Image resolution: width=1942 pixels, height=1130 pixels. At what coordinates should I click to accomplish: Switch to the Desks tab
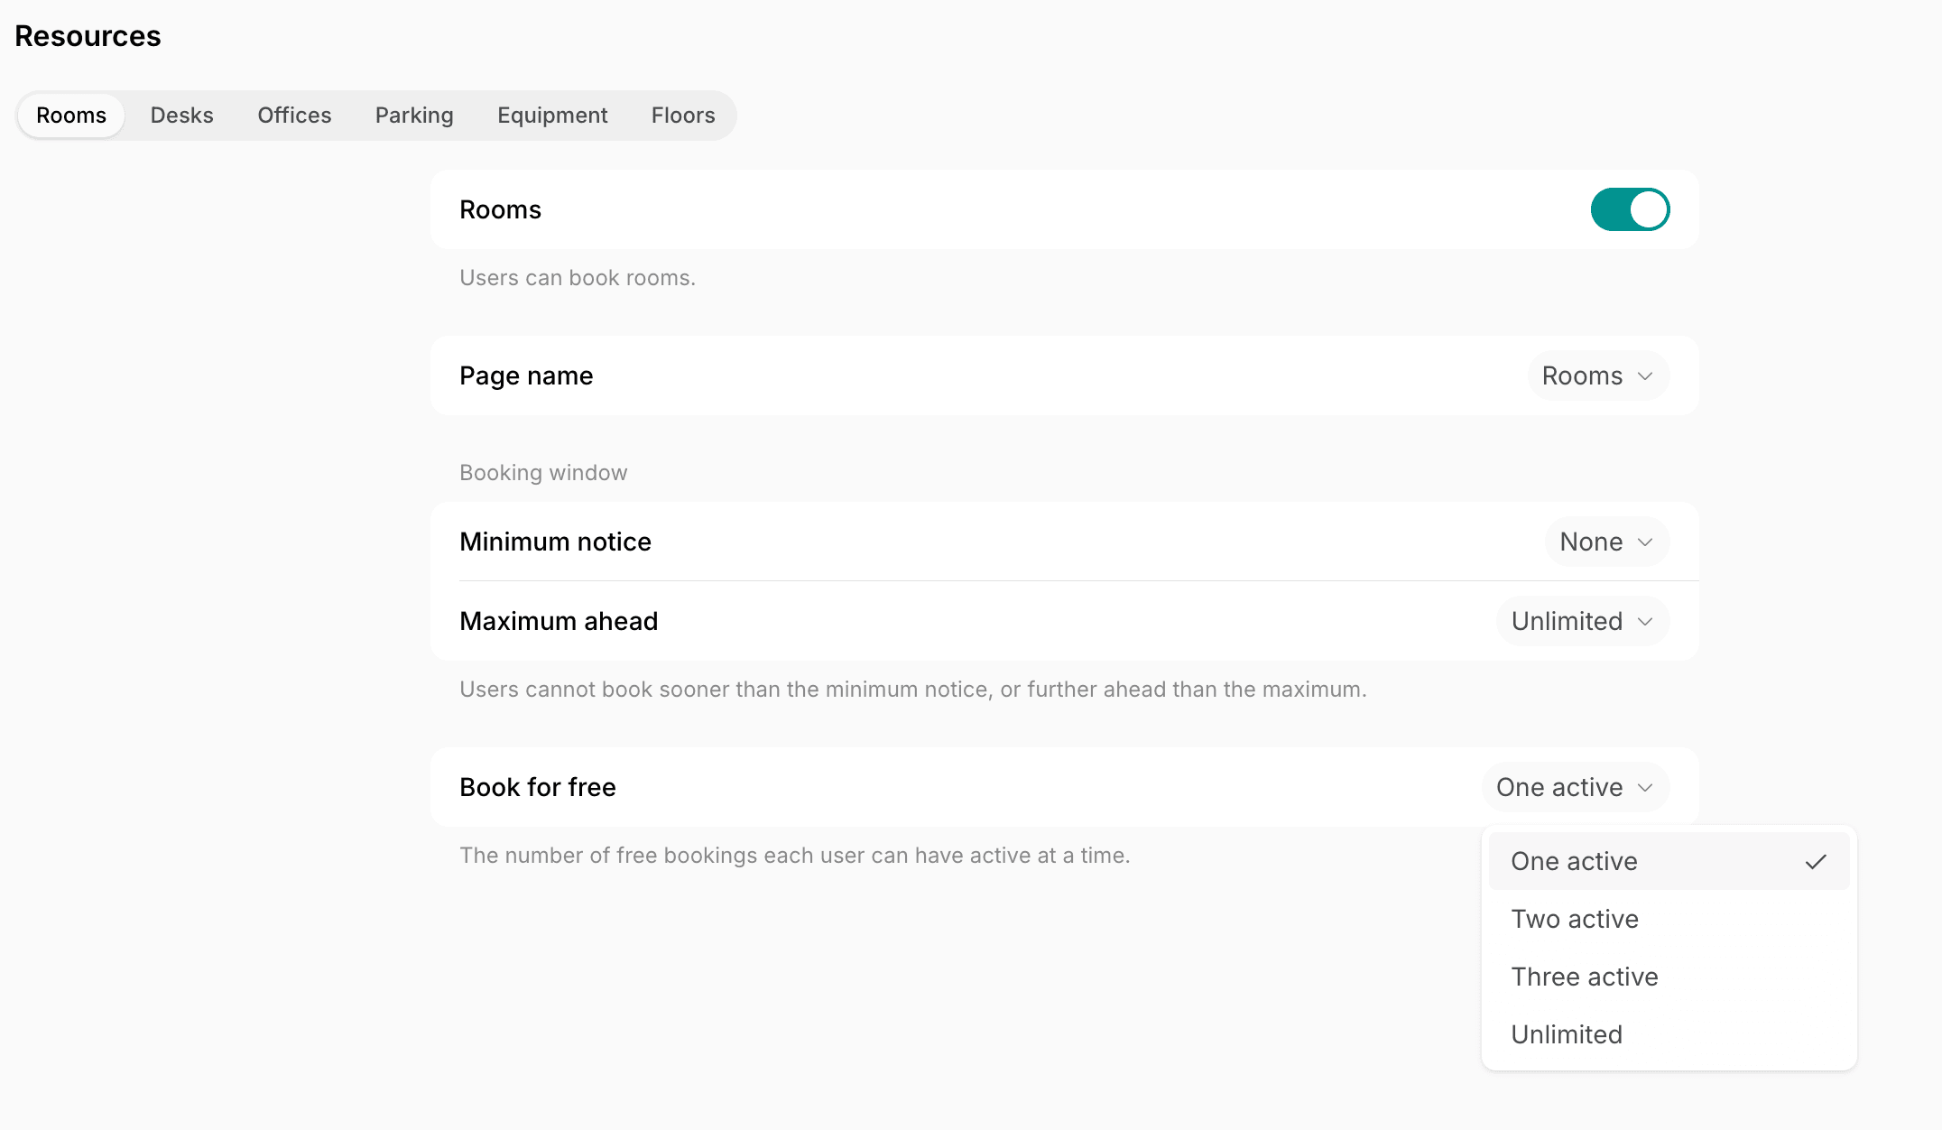pyautogui.click(x=181, y=116)
